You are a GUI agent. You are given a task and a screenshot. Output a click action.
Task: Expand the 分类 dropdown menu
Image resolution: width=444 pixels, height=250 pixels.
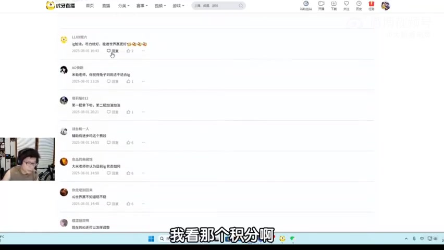pyautogui.click(x=124, y=6)
